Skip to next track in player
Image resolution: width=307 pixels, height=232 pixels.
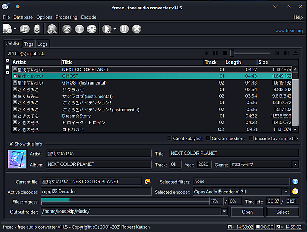point(287,53)
